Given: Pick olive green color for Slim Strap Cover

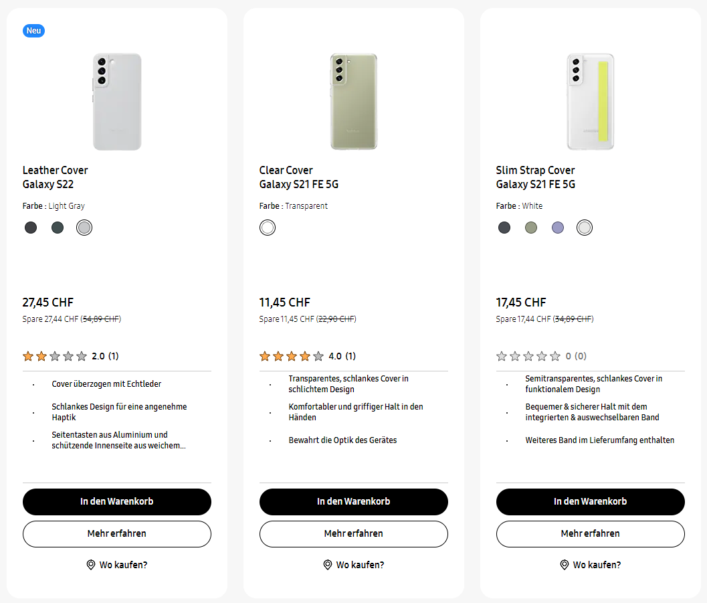Looking at the screenshot, I should 531,228.
